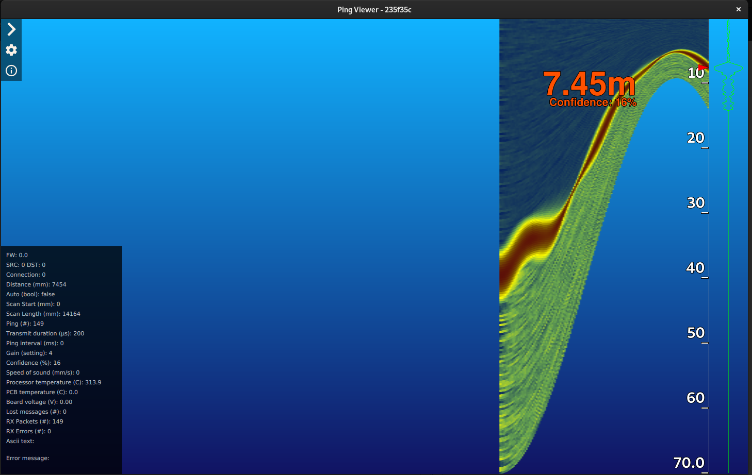Viewport: 752px width, 475px height.
Task: Click the Confidence (%): 16 status line
Action: 33,363
